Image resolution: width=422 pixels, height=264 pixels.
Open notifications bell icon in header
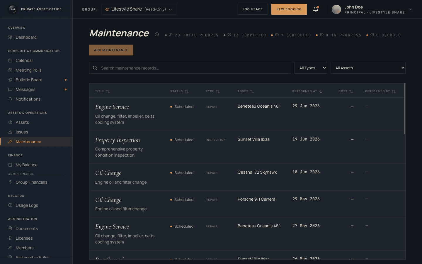coord(316,9)
